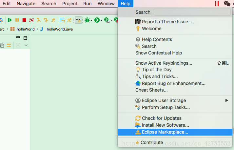Click the Java file J icon in breadcrumb
This screenshot has width=234, height=150.
click(x=42, y=29)
